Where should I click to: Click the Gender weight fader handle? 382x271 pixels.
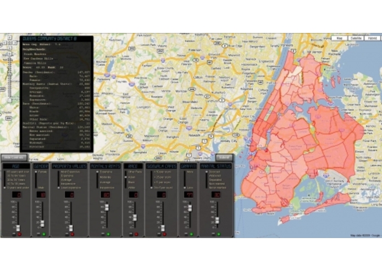pos(42,223)
